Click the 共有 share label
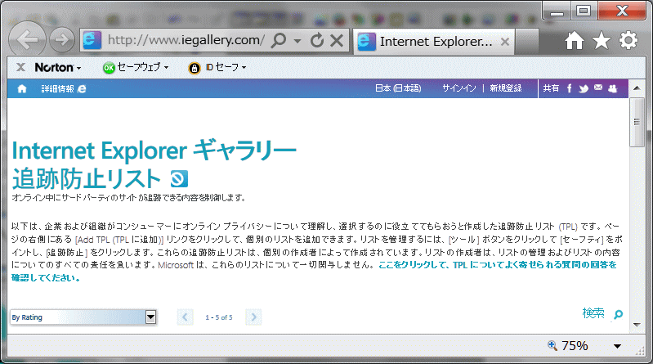 click(x=551, y=88)
